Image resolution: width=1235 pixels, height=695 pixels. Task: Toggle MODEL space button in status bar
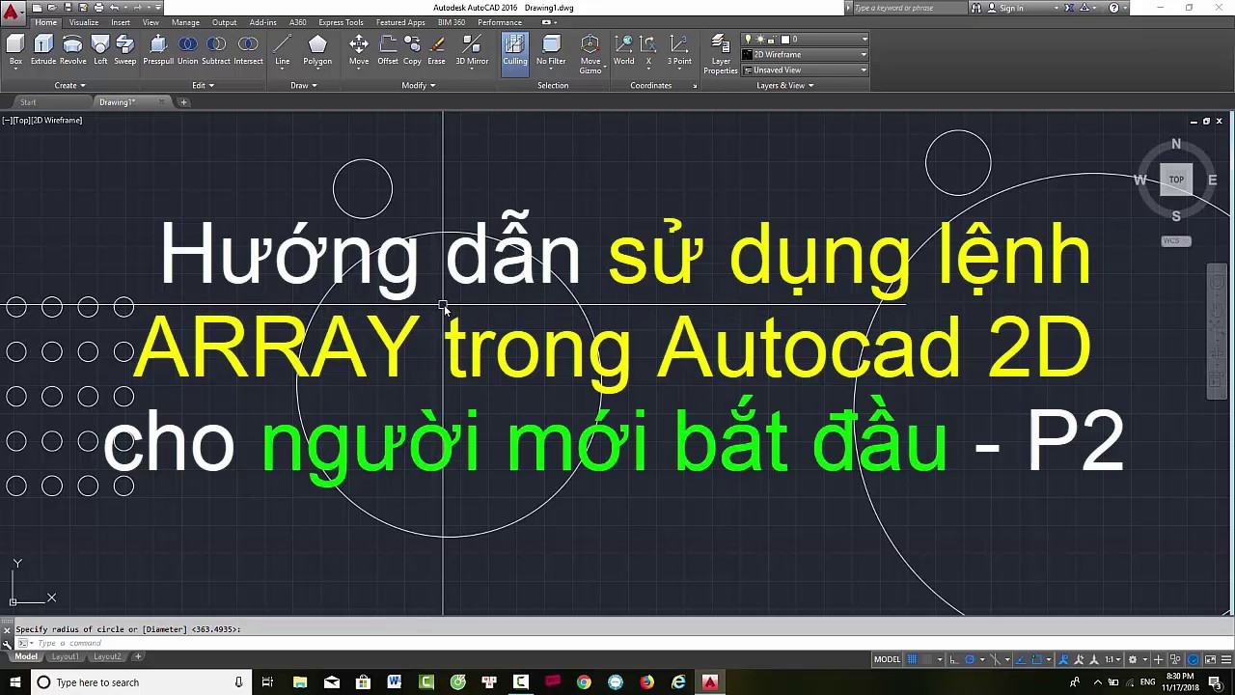[887, 659]
